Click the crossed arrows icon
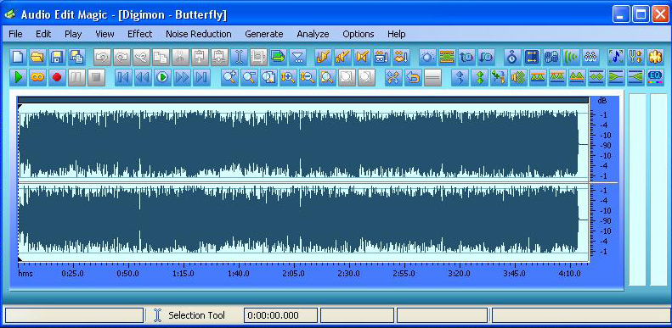This screenshot has height=328, width=672. pos(393,77)
